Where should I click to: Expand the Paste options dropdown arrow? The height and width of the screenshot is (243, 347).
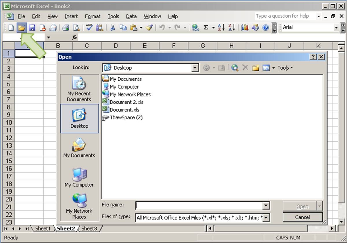coord(141,27)
